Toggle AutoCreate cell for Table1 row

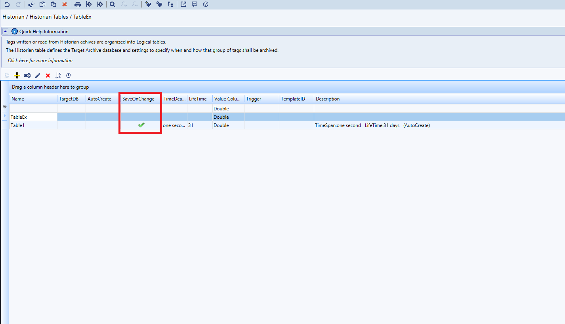(103, 125)
